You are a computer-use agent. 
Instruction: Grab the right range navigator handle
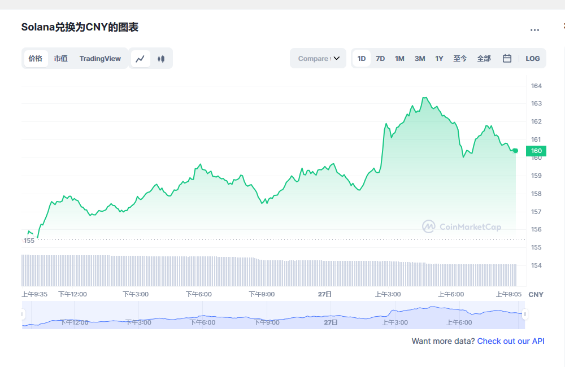pos(525,314)
